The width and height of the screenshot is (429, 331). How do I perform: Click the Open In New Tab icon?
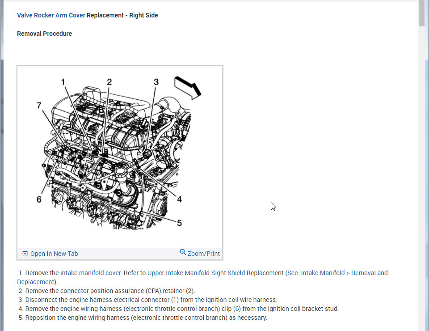pyautogui.click(x=25, y=253)
